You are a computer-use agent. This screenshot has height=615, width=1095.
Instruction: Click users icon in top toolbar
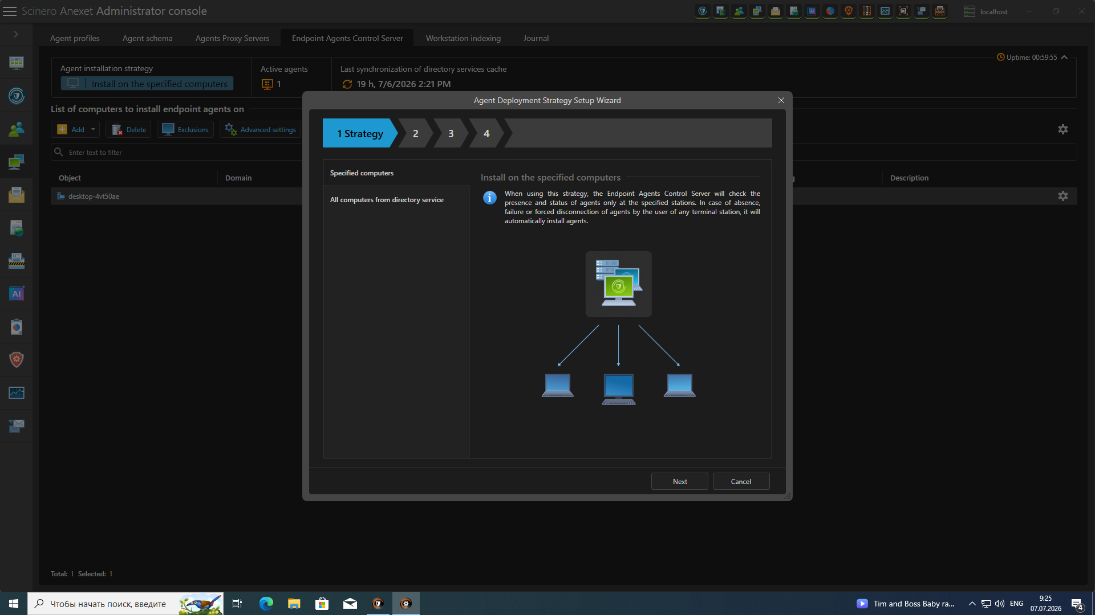[x=739, y=11]
